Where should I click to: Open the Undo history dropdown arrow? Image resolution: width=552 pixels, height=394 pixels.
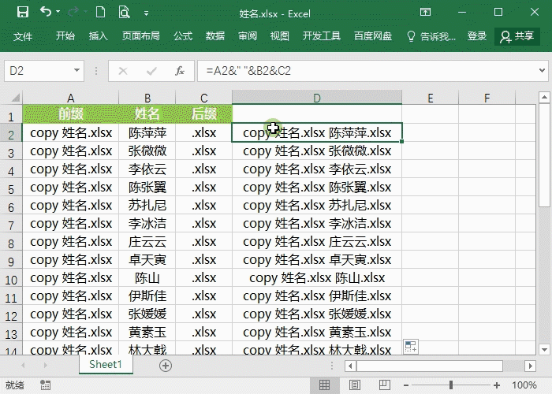(x=58, y=13)
